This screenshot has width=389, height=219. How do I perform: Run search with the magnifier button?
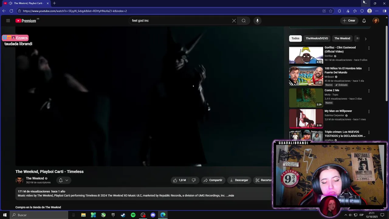(244, 21)
